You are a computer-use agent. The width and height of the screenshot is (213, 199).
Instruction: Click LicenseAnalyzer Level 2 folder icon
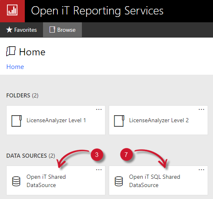[119, 121]
